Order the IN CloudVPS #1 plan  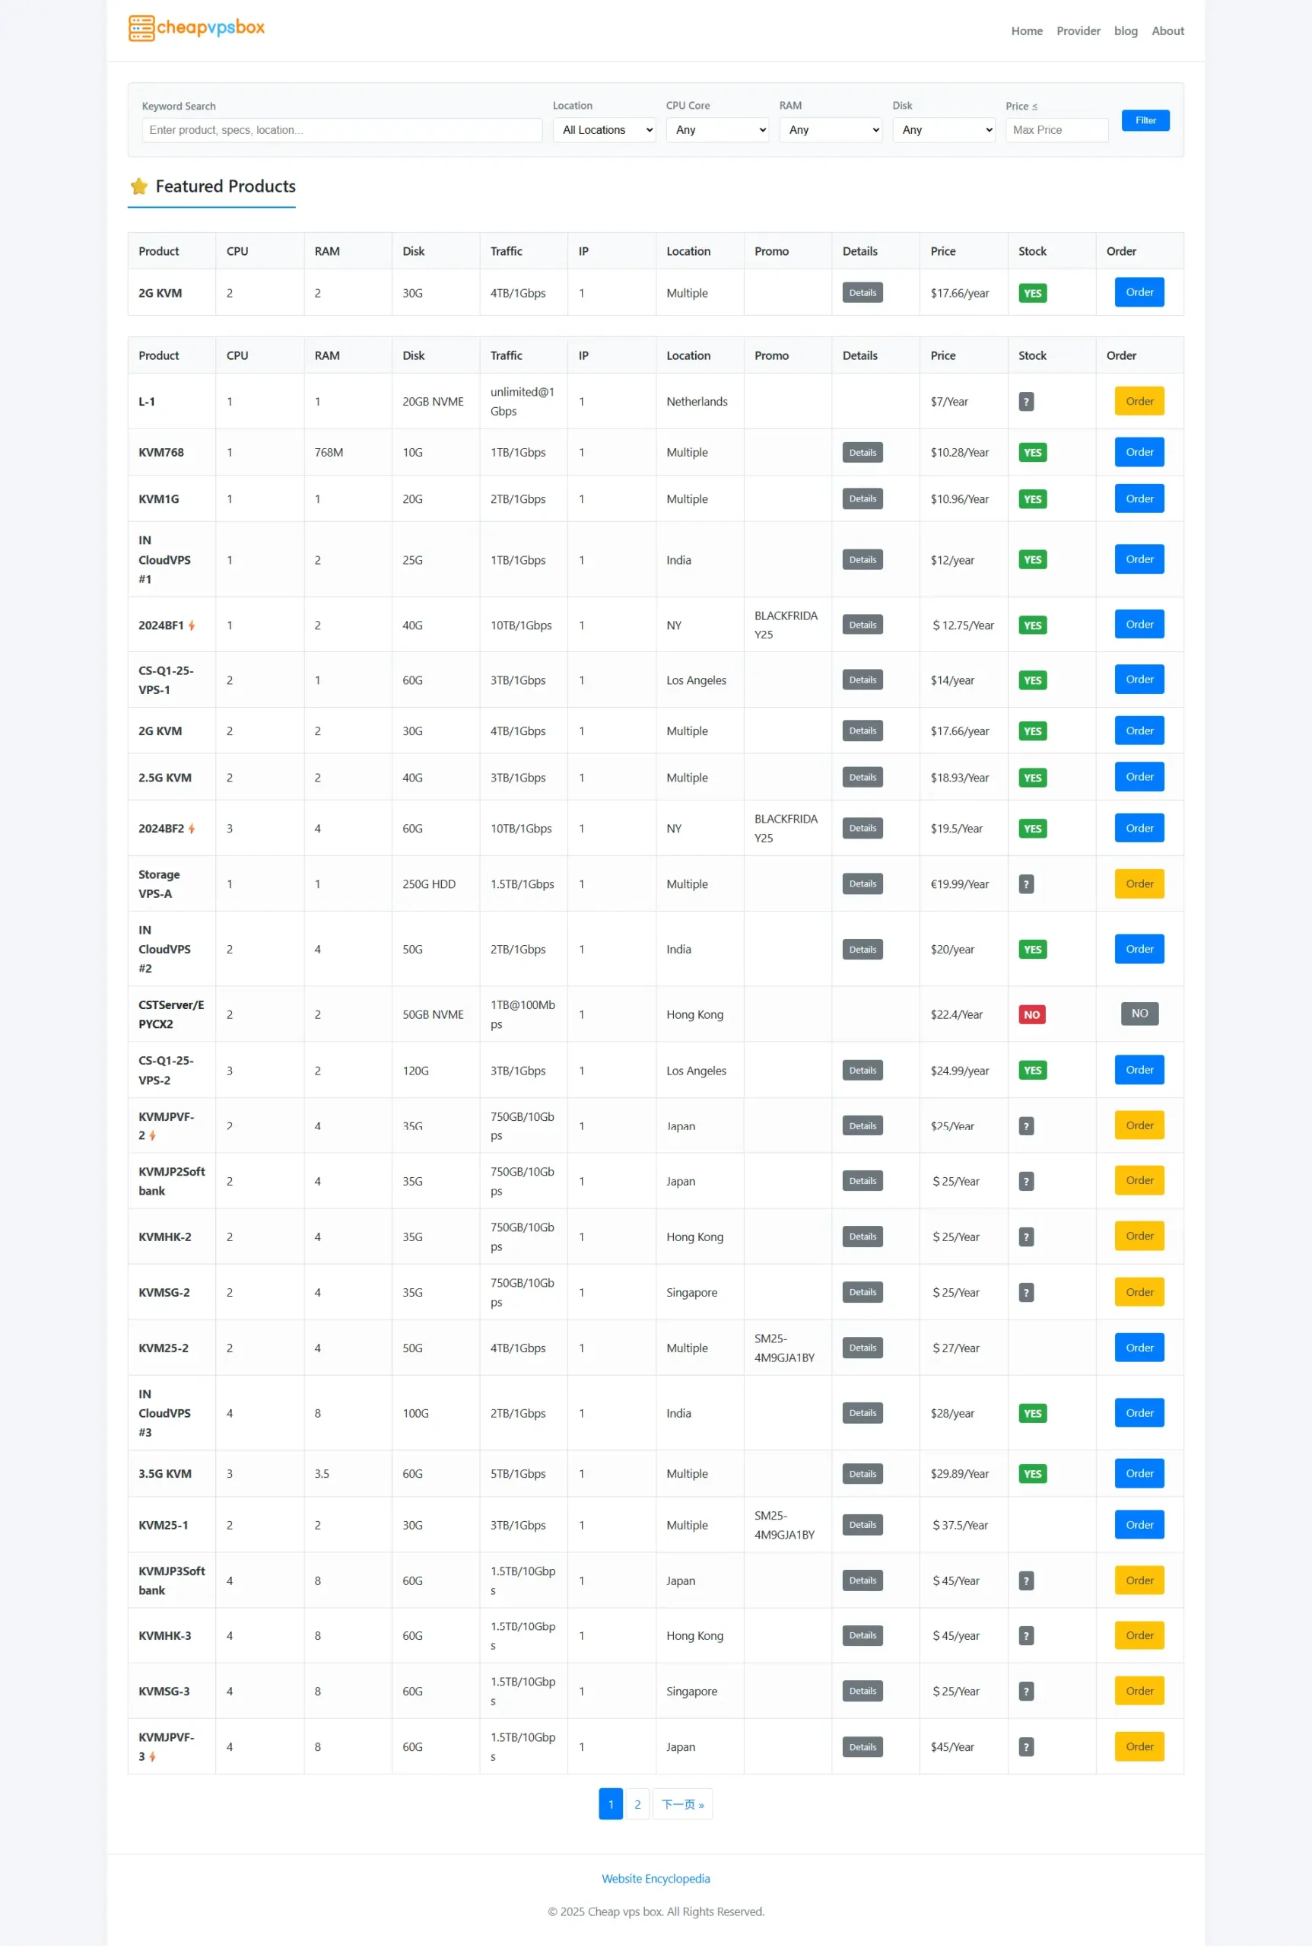click(1139, 559)
